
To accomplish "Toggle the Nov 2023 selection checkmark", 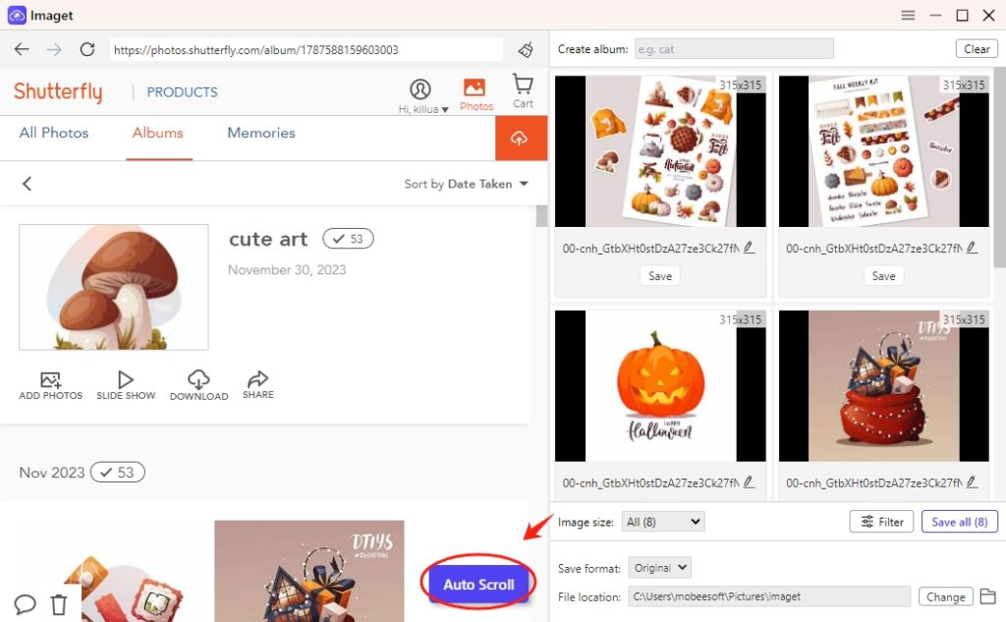I will point(117,472).
